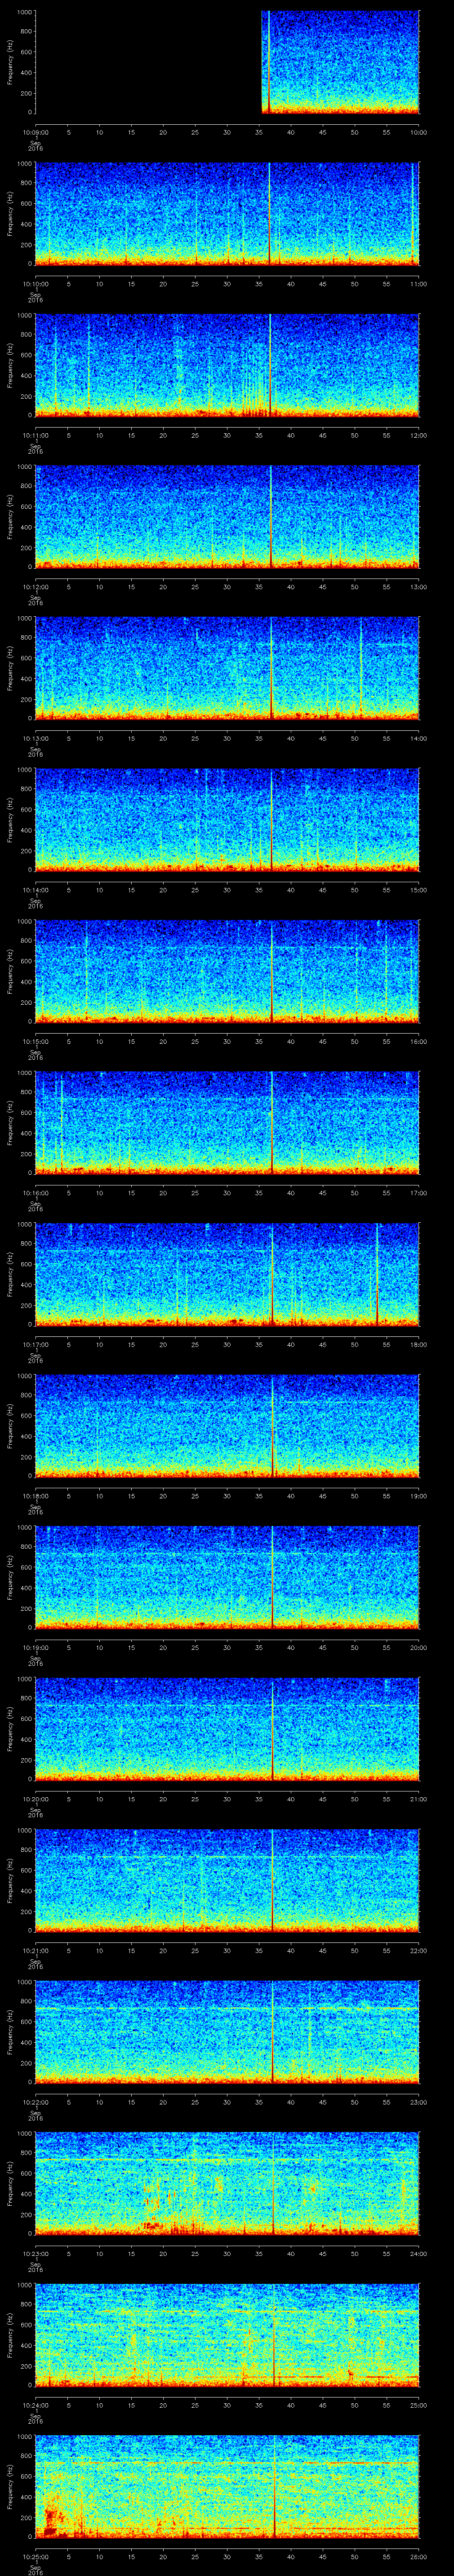Viewport: 454px width, 2576px height.
Task: Click the horizontal tone line in the 10:22:00 spectrogram
Action: [227, 2008]
